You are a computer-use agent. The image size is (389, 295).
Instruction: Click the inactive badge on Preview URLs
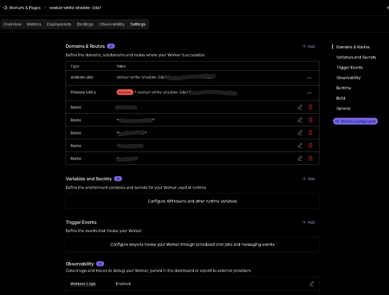pos(125,92)
